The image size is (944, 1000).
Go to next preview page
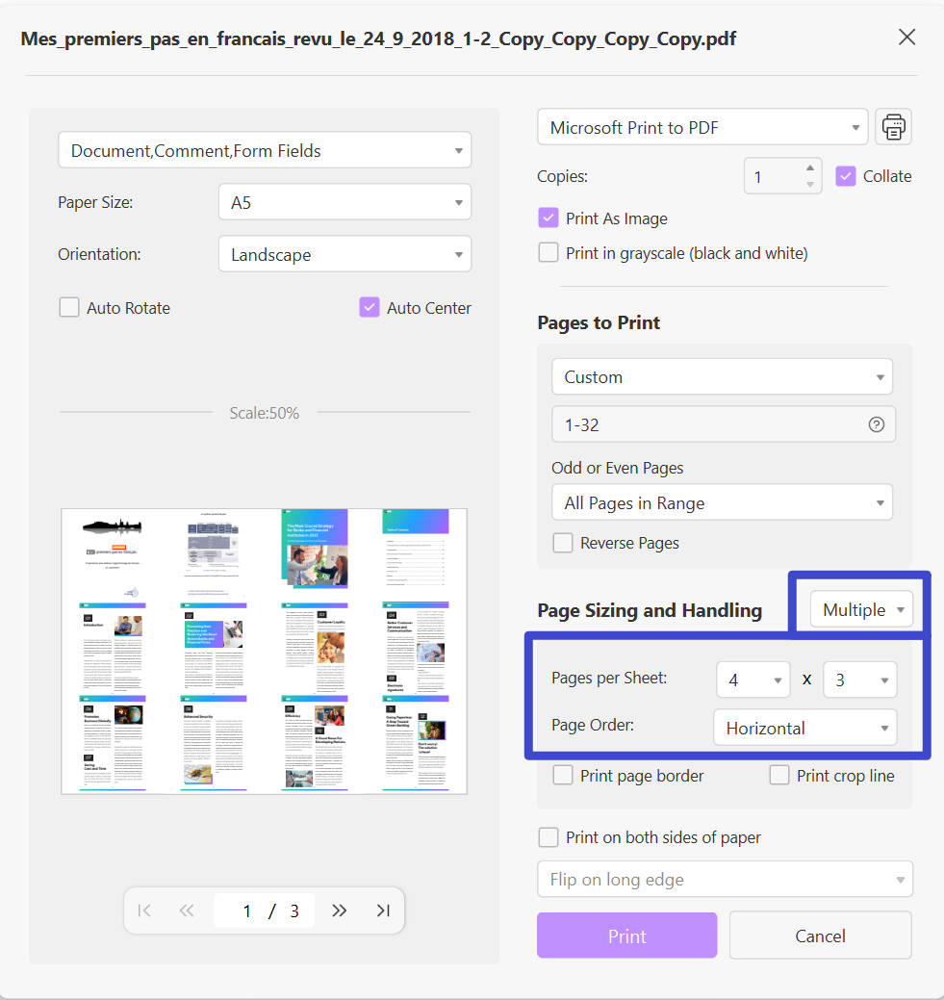pyautogui.click(x=339, y=910)
